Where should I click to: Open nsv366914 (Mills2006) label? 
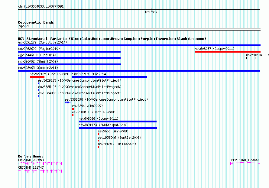[x=117, y=144]
